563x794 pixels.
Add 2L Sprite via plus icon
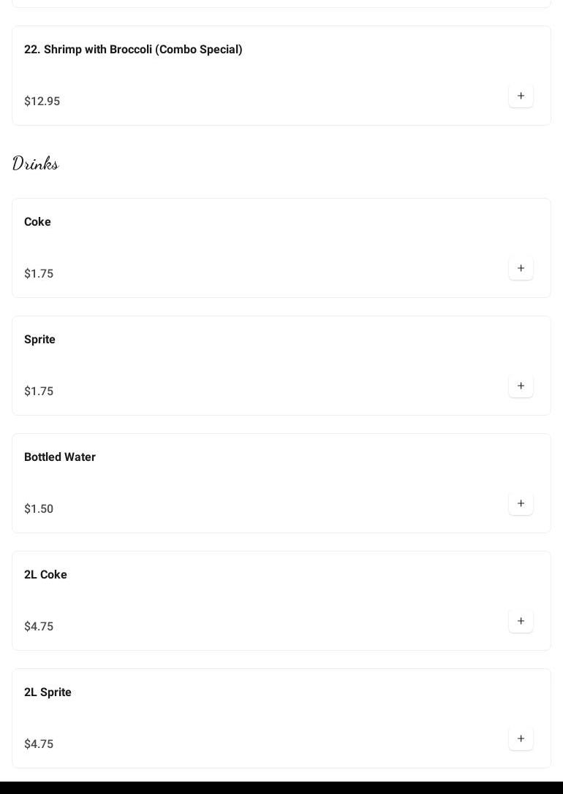[521, 738]
